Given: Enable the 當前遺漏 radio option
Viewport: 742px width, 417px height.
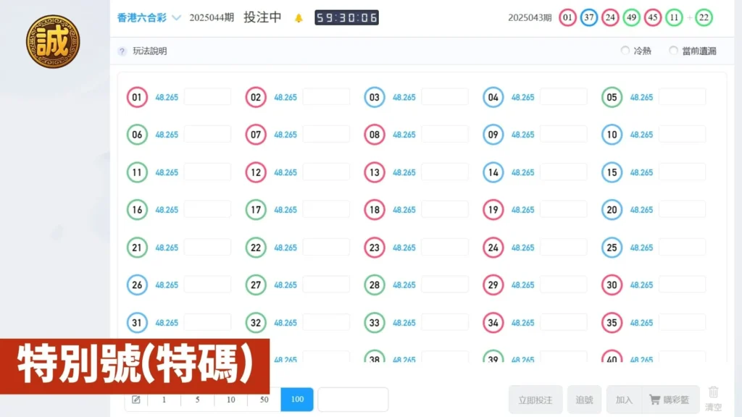Looking at the screenshot, I should 673,50.
